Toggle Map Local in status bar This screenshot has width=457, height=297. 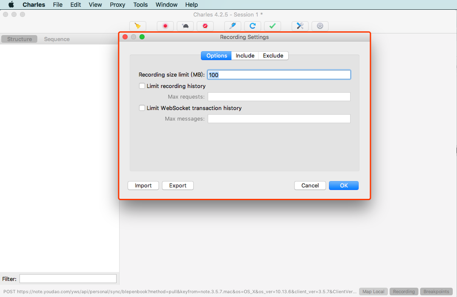[373, 291]
